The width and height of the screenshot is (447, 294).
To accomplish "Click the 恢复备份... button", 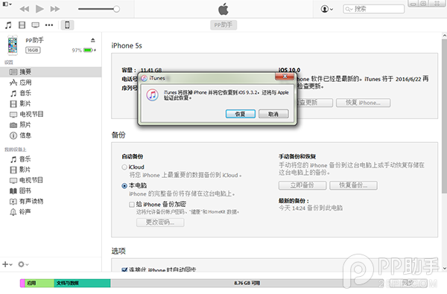I will pyautogui.click(x=353, y=185).
